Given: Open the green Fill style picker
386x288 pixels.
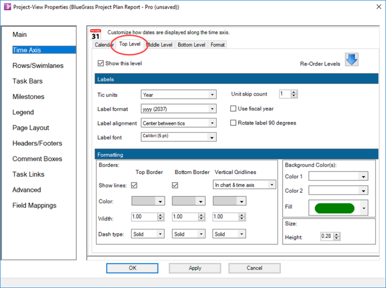Looking at the screenshot, I should point(338,208).
